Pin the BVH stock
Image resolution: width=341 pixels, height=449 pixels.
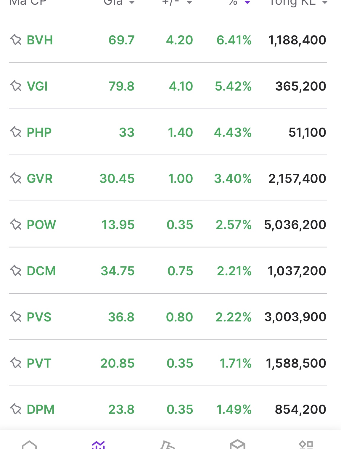click(16, 40)
